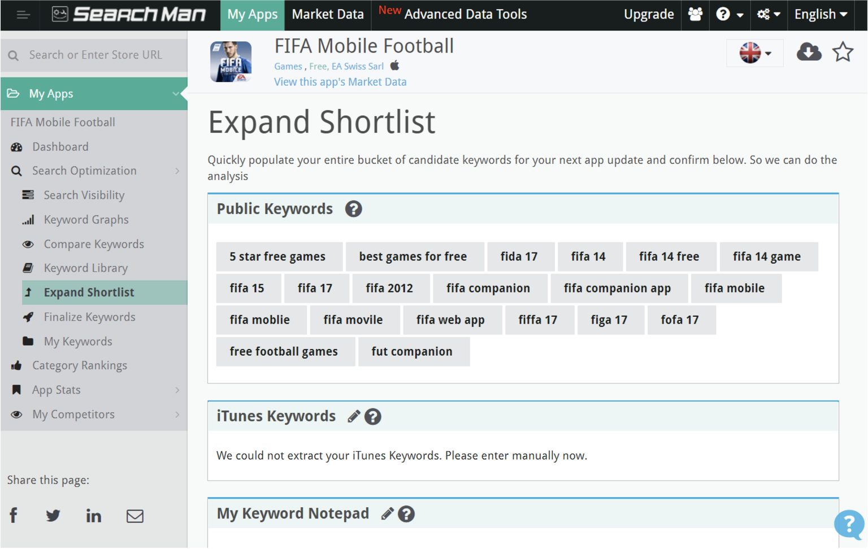Toggle the hamburger sidebar menu icon
The width and height of the screenshot is (868, 549).
(23, 15)
